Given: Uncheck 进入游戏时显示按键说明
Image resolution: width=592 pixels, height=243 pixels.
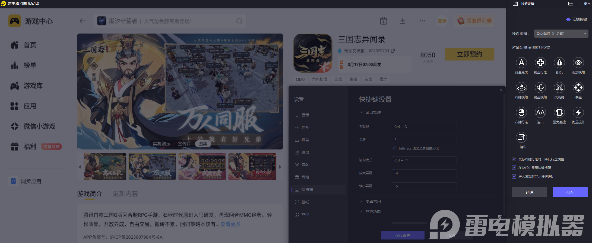Looking at the screenshot, I should (514, 176).
